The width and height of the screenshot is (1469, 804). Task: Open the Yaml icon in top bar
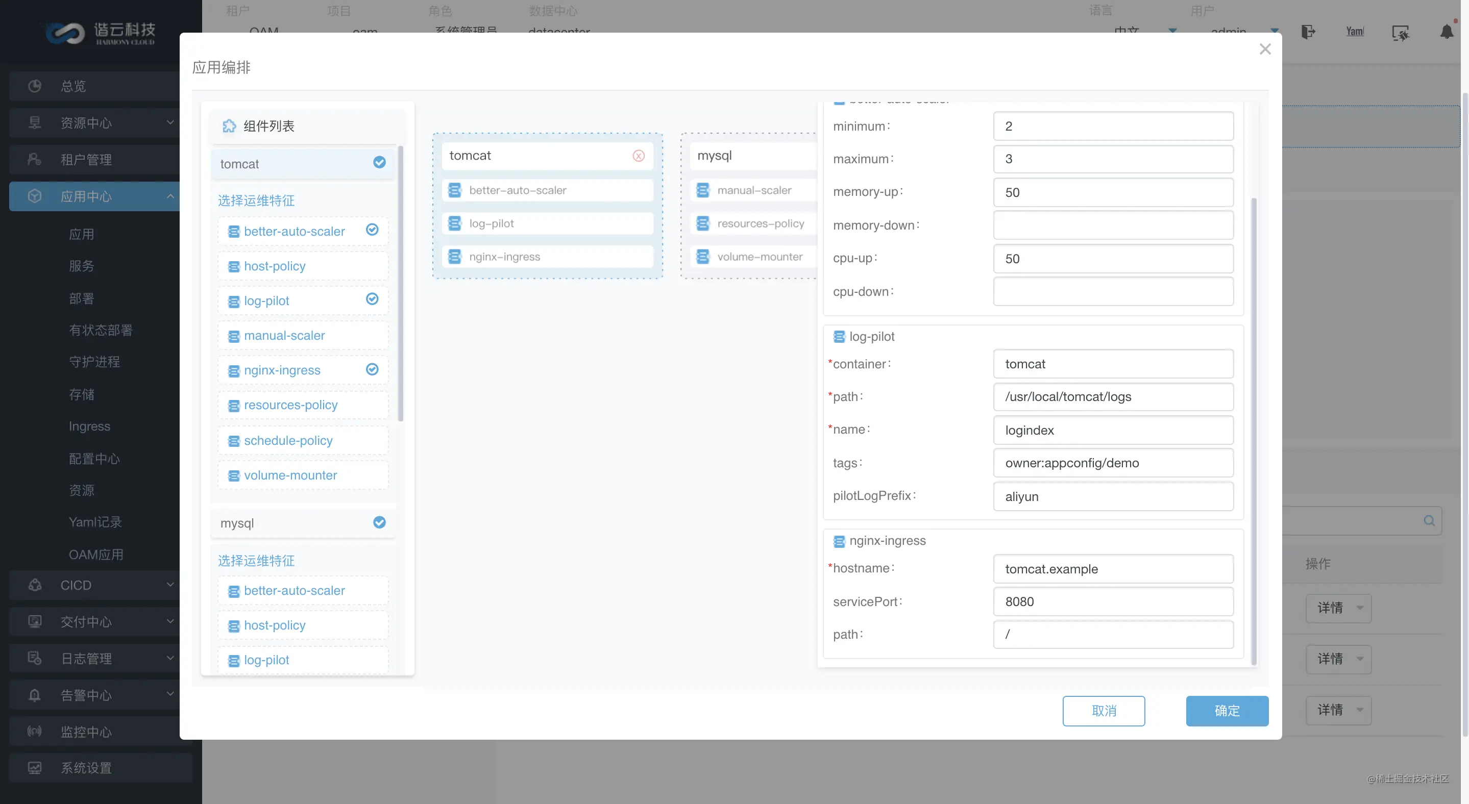pos(1355,32)
